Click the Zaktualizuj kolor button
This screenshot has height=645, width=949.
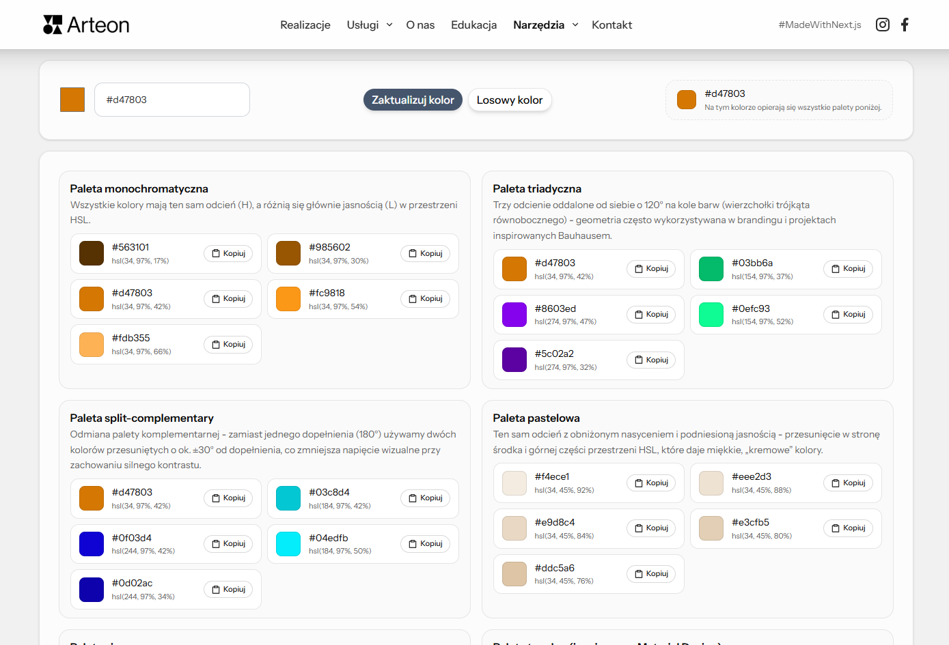click(413, 99)
